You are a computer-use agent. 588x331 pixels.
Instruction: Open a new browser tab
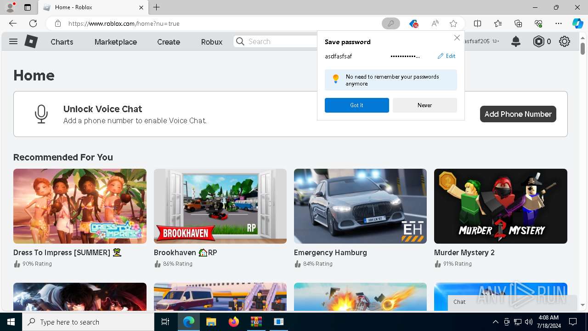click(x=157, y=7)
